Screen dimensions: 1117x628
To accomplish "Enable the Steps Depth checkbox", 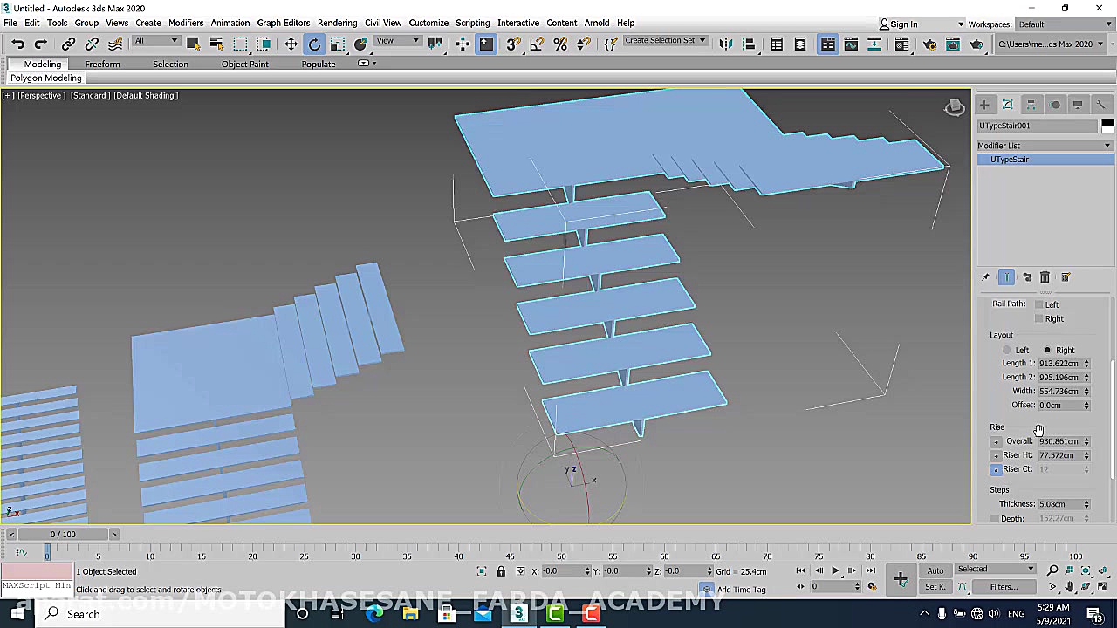I will 995,519.
